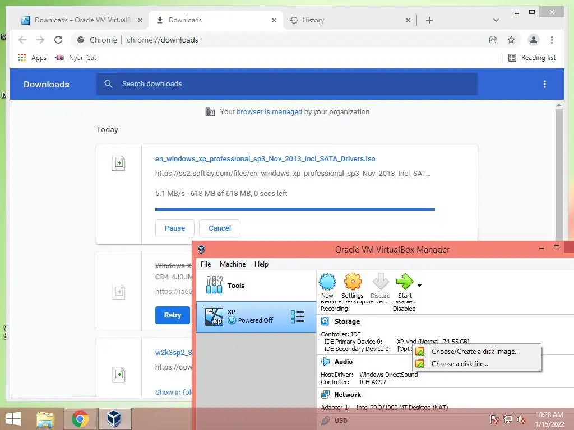Click the Storage section header

coord(347,321)
